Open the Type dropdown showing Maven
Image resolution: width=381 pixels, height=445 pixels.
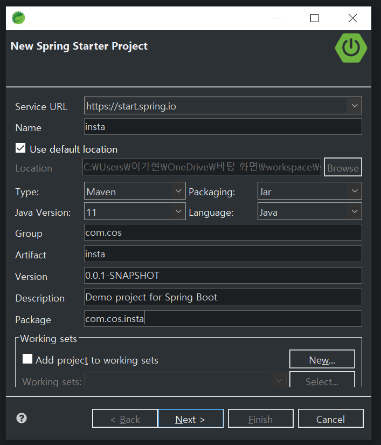pos(135,191)
